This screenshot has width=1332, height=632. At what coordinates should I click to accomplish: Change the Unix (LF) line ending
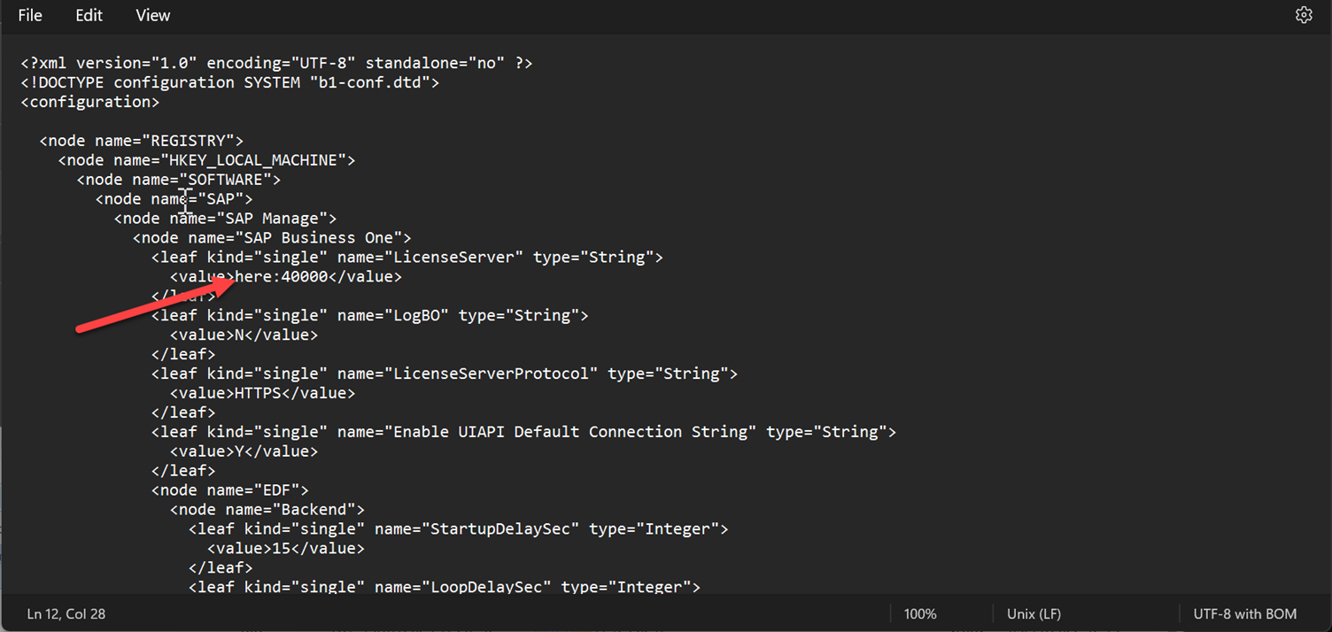pos(1034,613)
